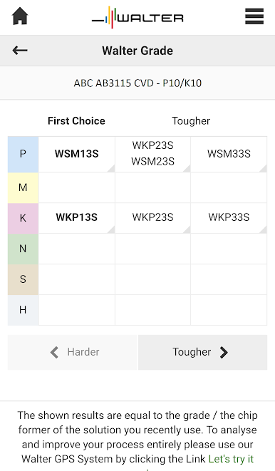Viewport: 275px width, 471px height.
Task: Select WKP13S in the K row
Action: click(x=77, y=218)
